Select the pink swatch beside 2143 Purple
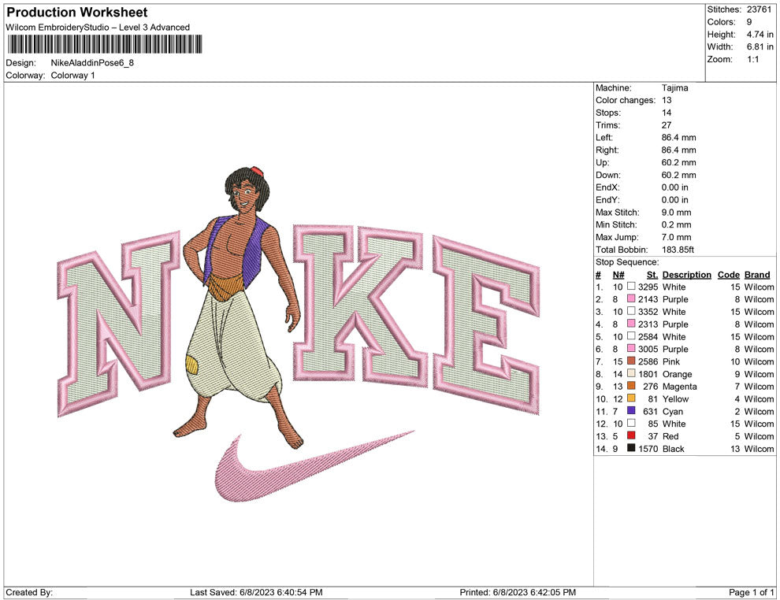The height and width of the screenshot is (600, 780). pos(631,298)
